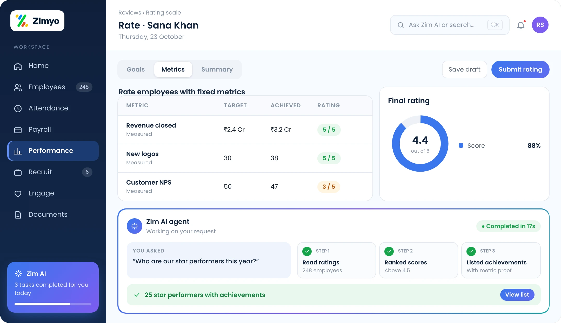The height and width of the screenshot is (323, 561).
Task: Open Attendance menu item
Action: click(53, 108)
